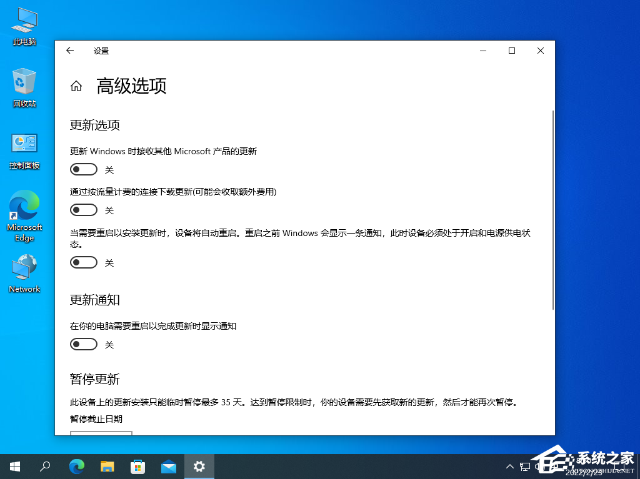Screen dimensions: 640x479
Task: Enable updates for other Microsoft products
Action: coord(83,169)
